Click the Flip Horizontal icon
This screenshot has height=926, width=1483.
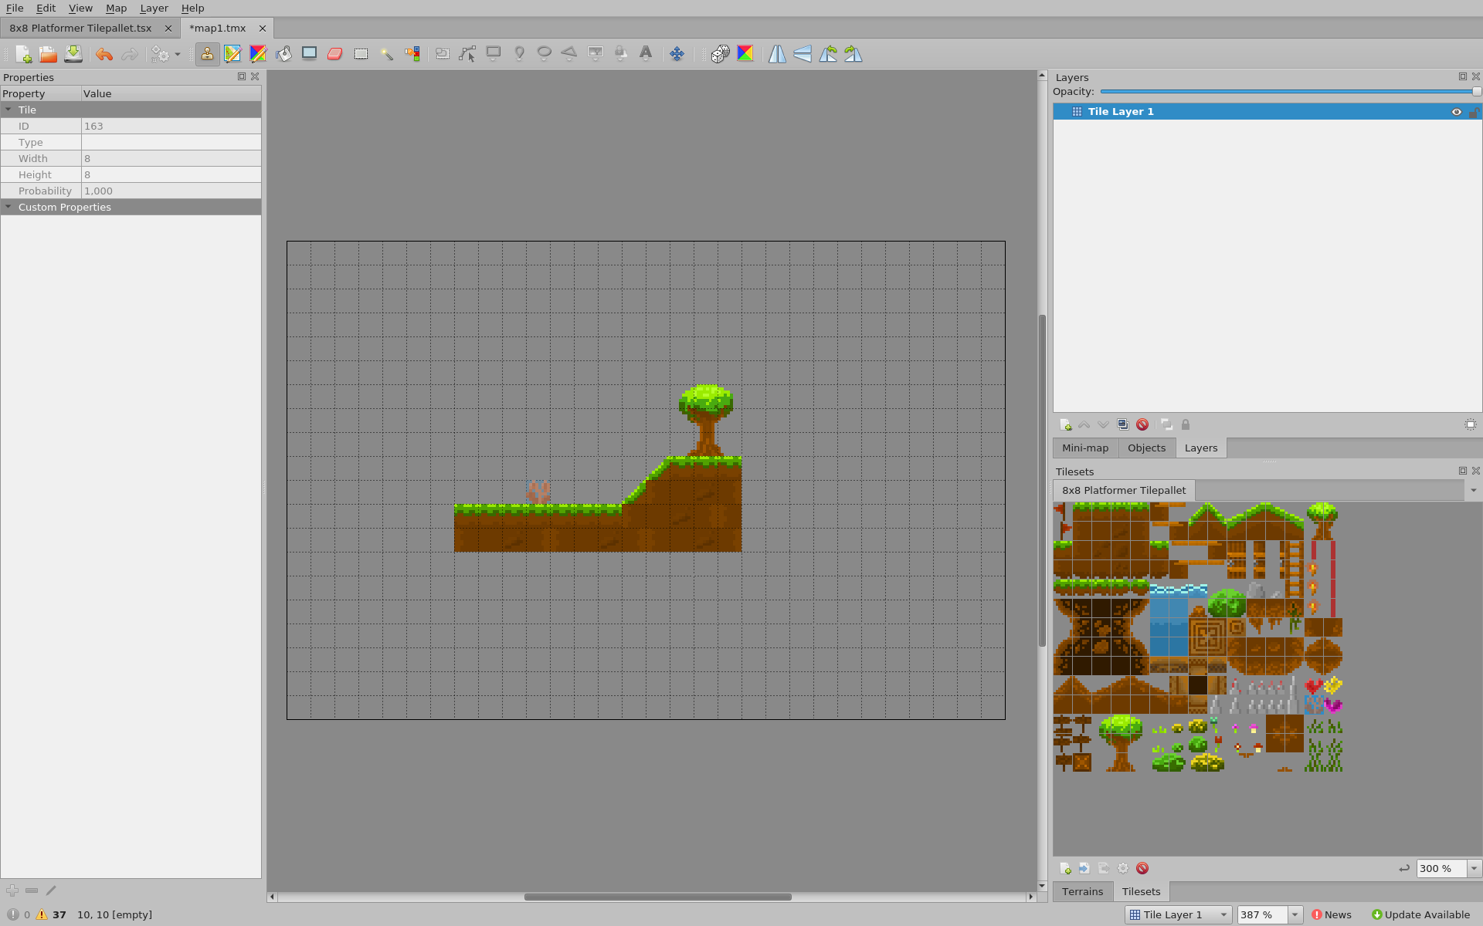[x=777, y=54]
